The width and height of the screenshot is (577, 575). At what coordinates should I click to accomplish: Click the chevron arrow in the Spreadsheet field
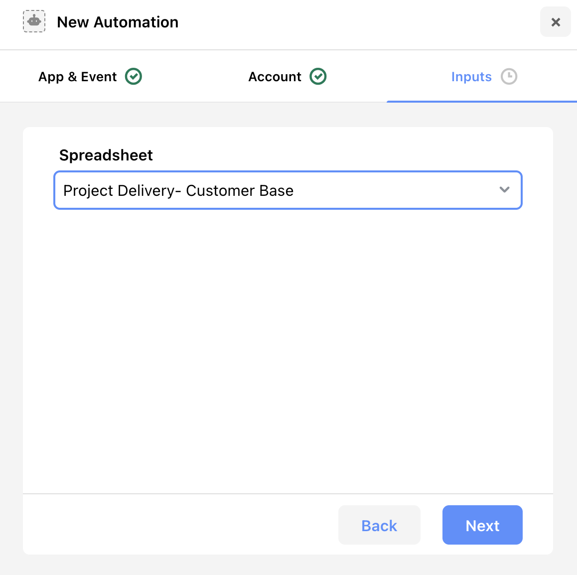(504, 190)
